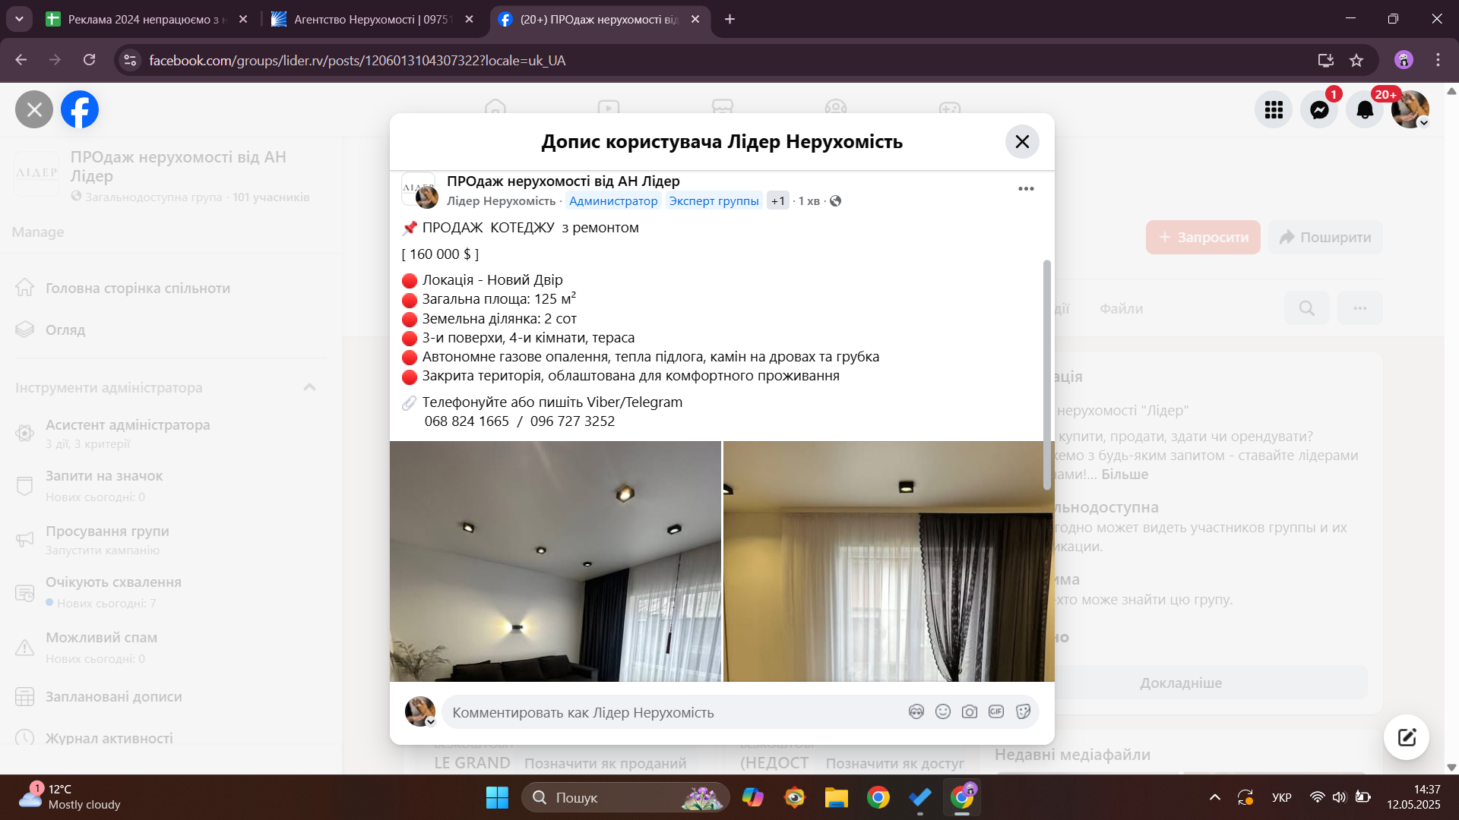Bookmark this page with star icon
The height and width of the screenshot is (820, 1459).
pos(1356,60)
